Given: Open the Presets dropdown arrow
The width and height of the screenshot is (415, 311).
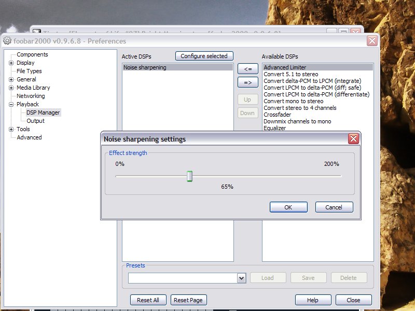Looking at the screenshot, I should 241,278.
